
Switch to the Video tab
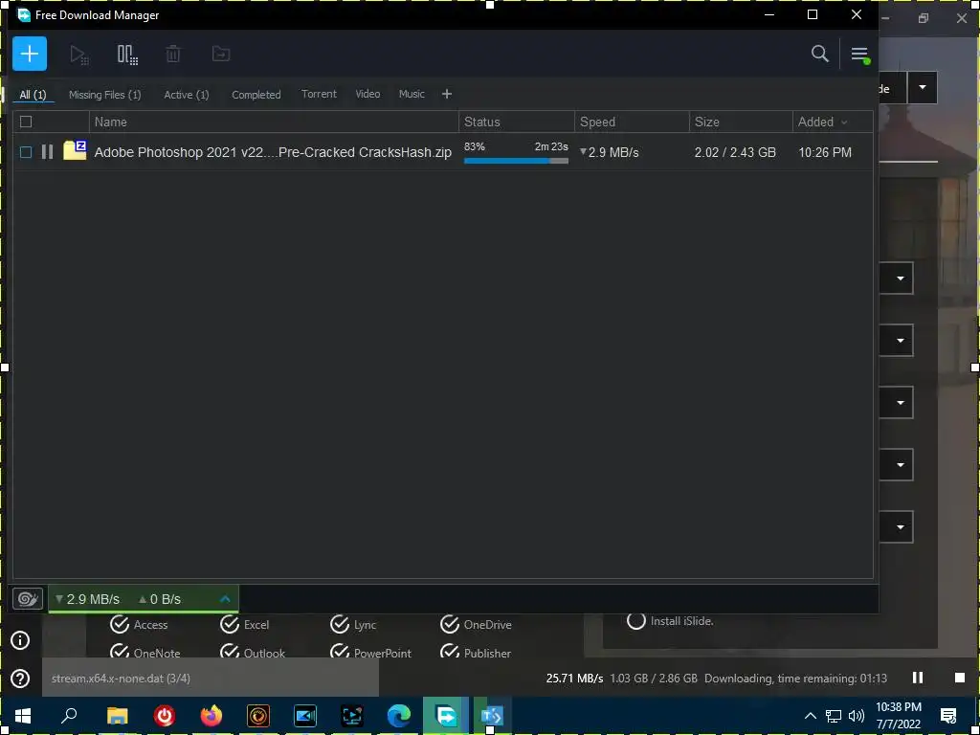click(367, 94)
